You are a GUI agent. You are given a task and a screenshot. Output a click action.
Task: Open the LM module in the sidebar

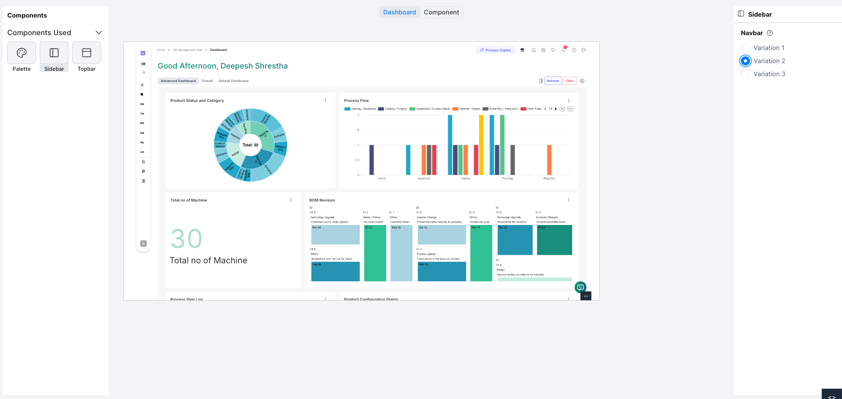click(x=142, y=152)
